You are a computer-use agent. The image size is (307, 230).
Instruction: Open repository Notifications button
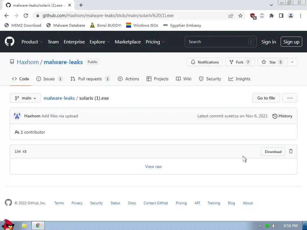(205, 62)
